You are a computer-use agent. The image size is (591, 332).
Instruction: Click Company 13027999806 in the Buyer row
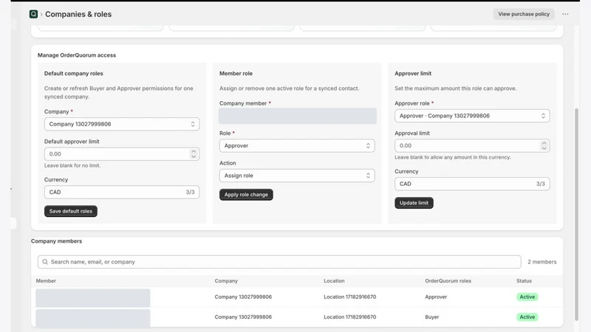[243, 317]
